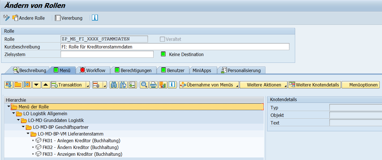Click the move down black arrow button
This screenshot has height=160, width=382.
pyautogui.click(x=37, y=85)
